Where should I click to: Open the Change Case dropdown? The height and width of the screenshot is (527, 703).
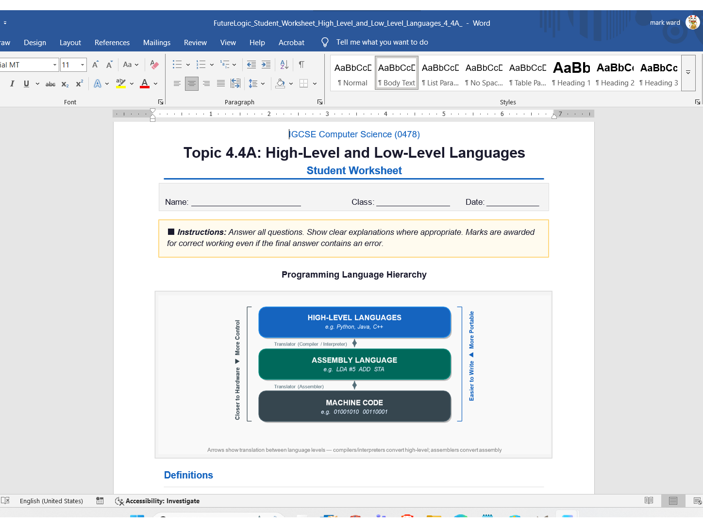(x=131, y=65)
